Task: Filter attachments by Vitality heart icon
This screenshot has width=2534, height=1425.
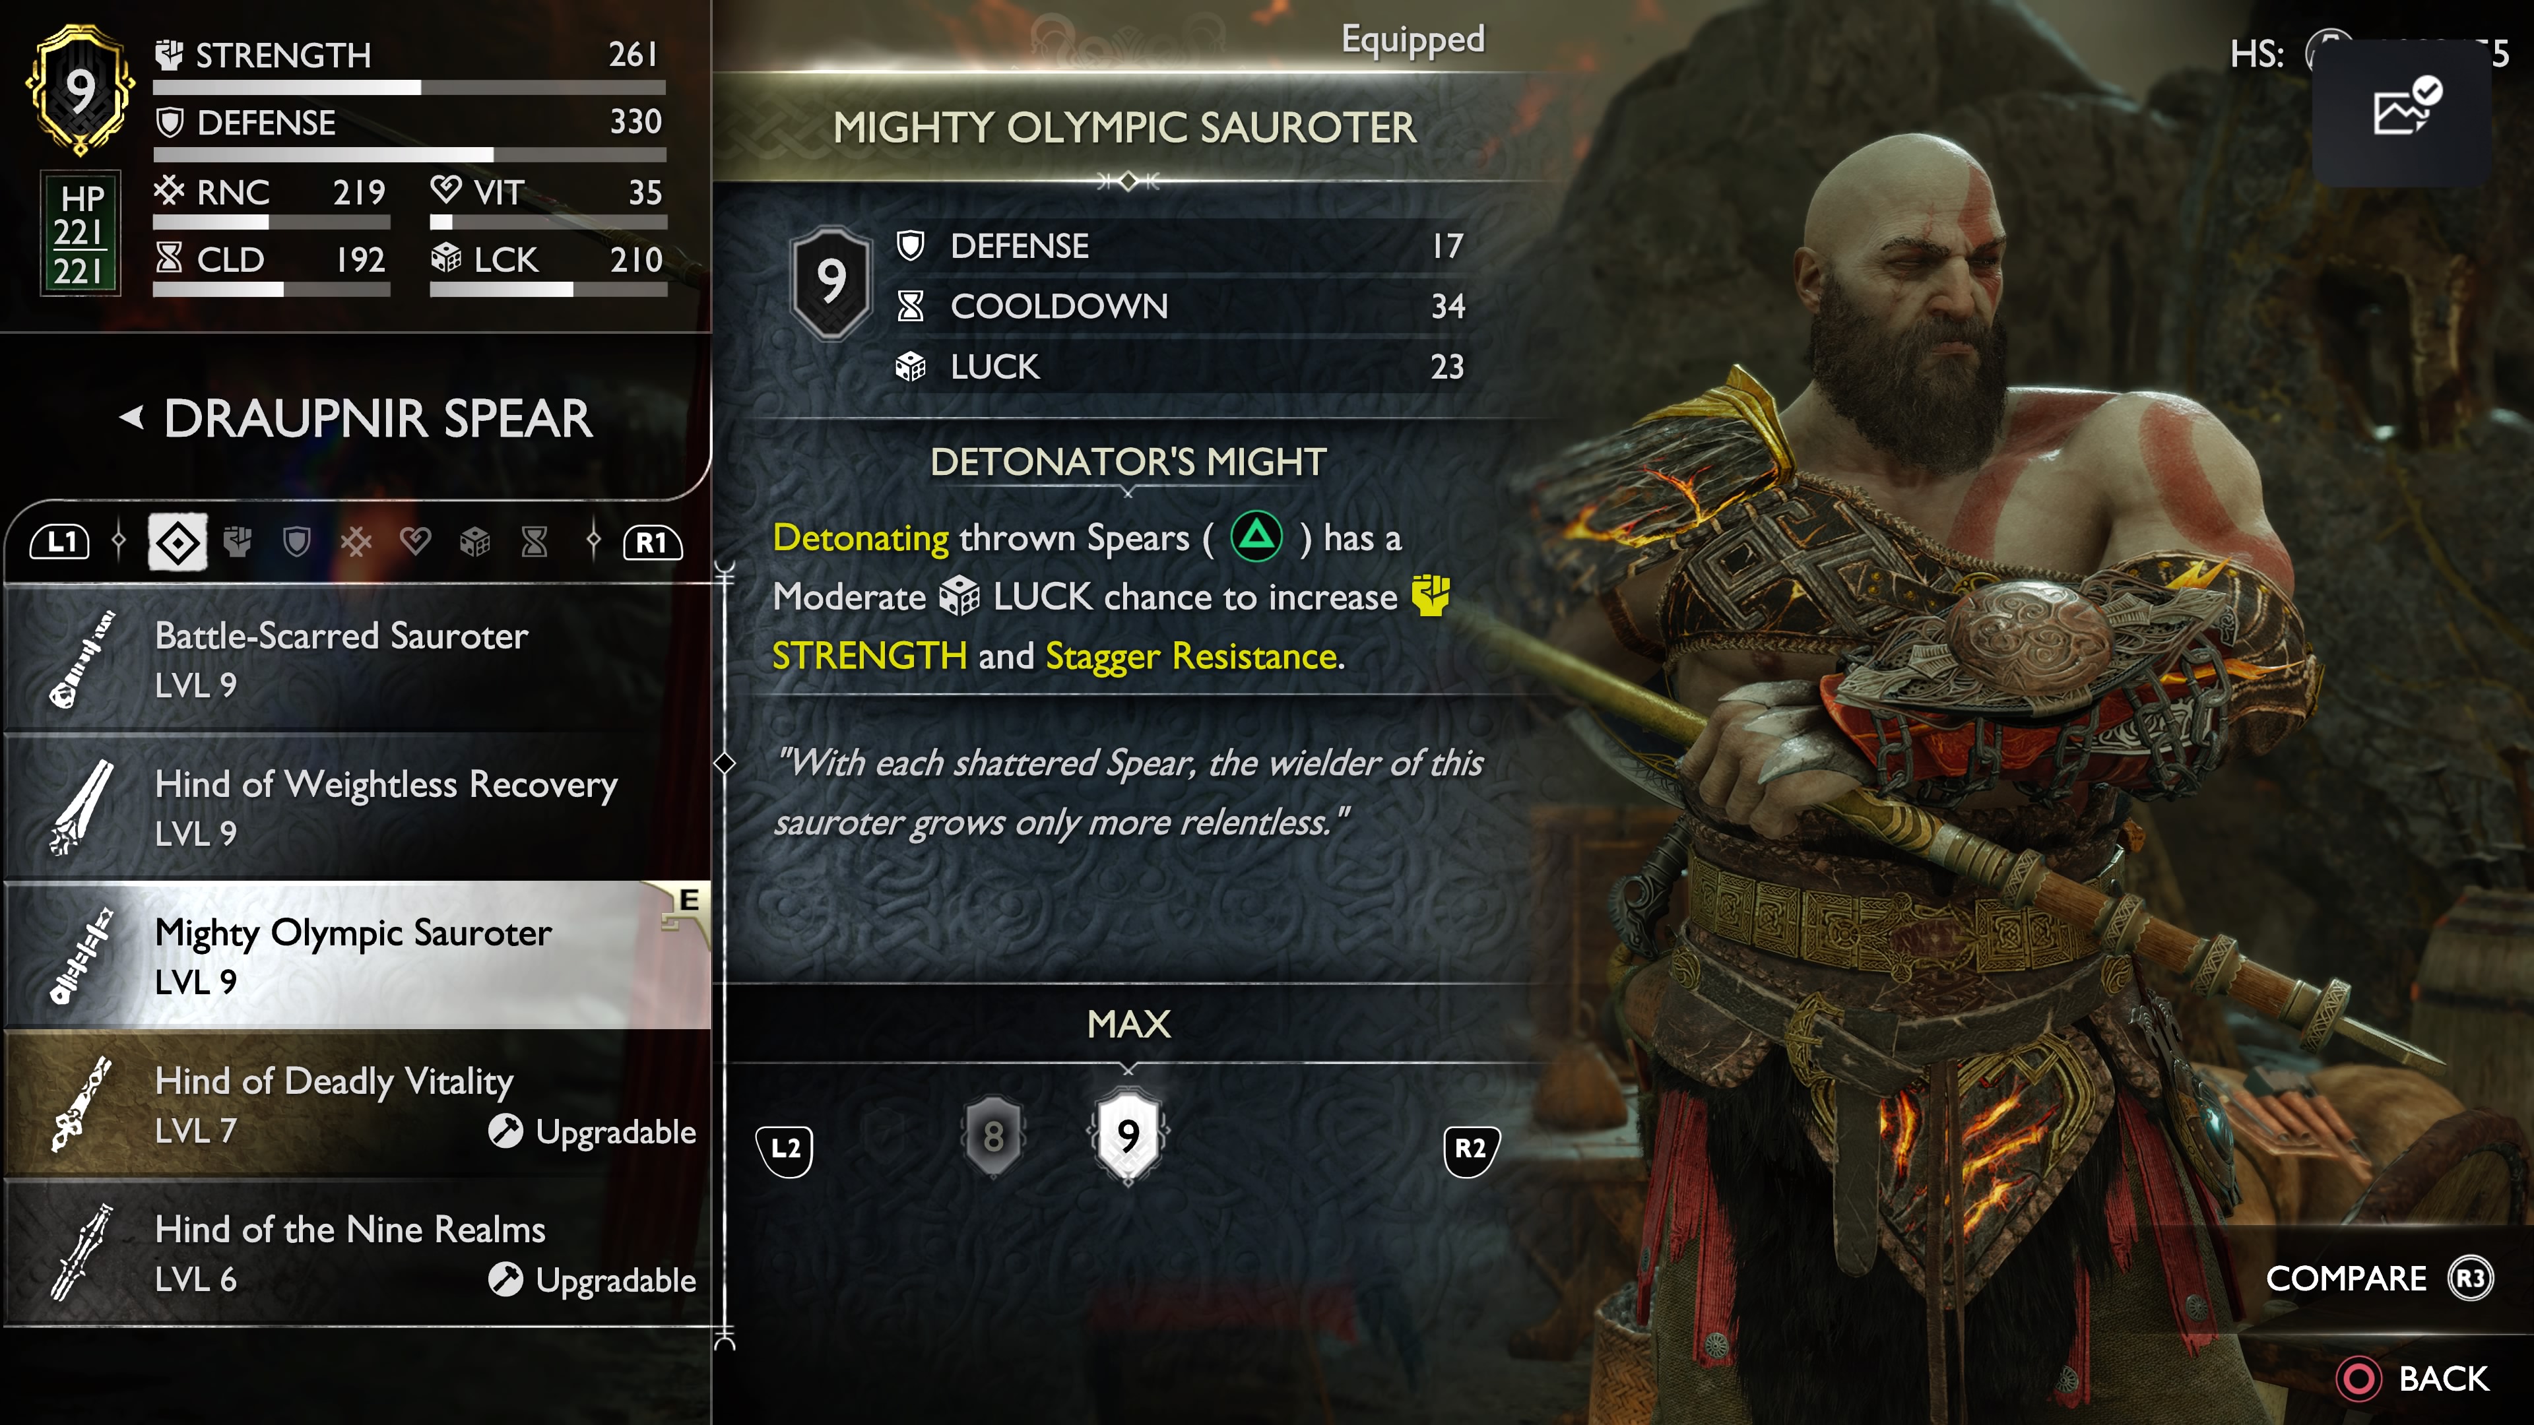Action: (x=415, y=542)
